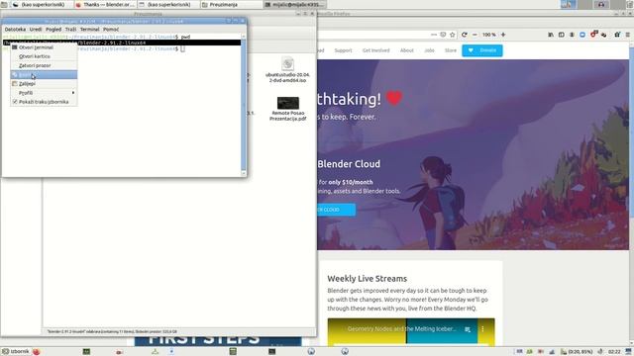634x356 pixels.
Task: Select the Remote Posao Prezentacija.pdf file
Action: [x=288, y=109]
